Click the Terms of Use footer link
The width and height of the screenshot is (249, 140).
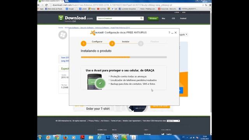(116, 121)
